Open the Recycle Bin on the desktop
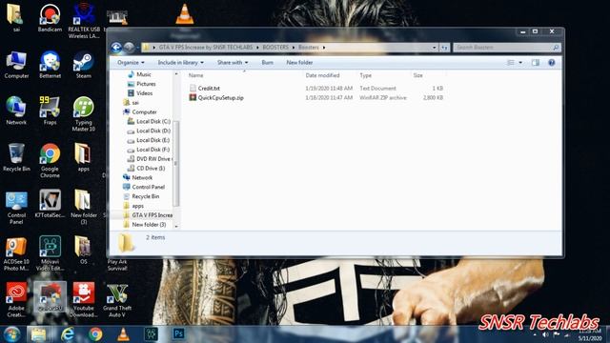Image resolution: width=610 pixels, height=343 pixels. (16, 157)
